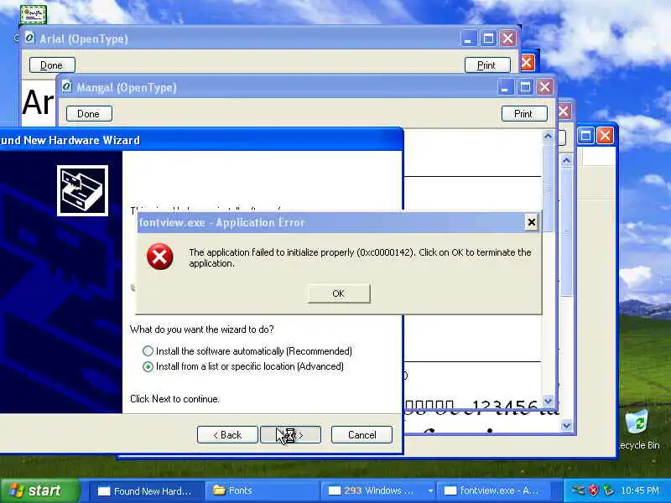Maximize the rearmost font viewer window

tap(585, 136)
